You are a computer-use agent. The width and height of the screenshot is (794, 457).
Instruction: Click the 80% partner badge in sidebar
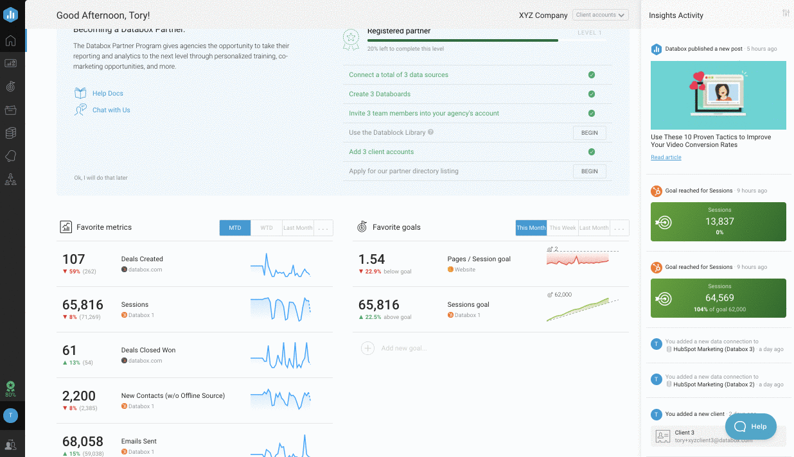pyautogui.click(x=10, y=389)
